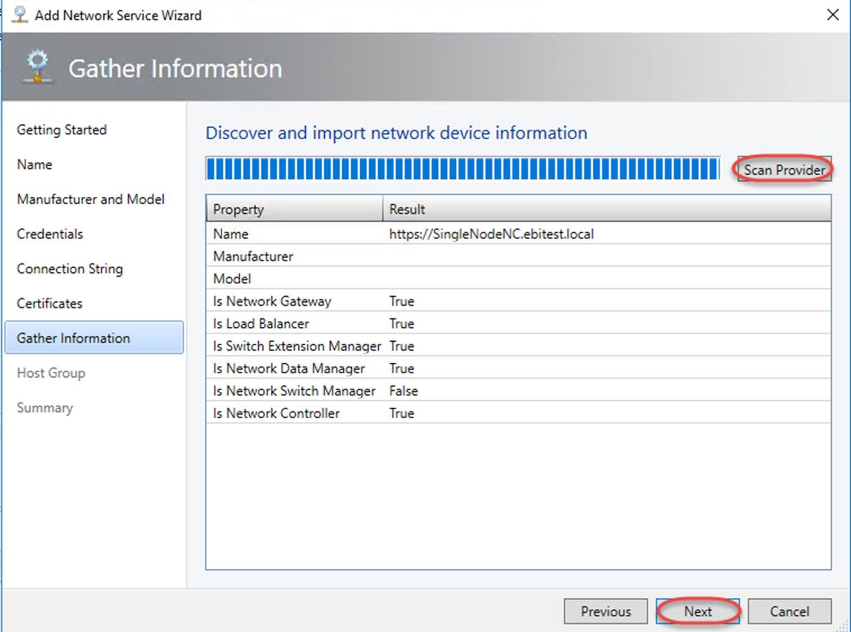Image resolution: width=851 pixels, height=632 pixels.
Task: Click the Scan Provider button
Action: coord(784,169)
